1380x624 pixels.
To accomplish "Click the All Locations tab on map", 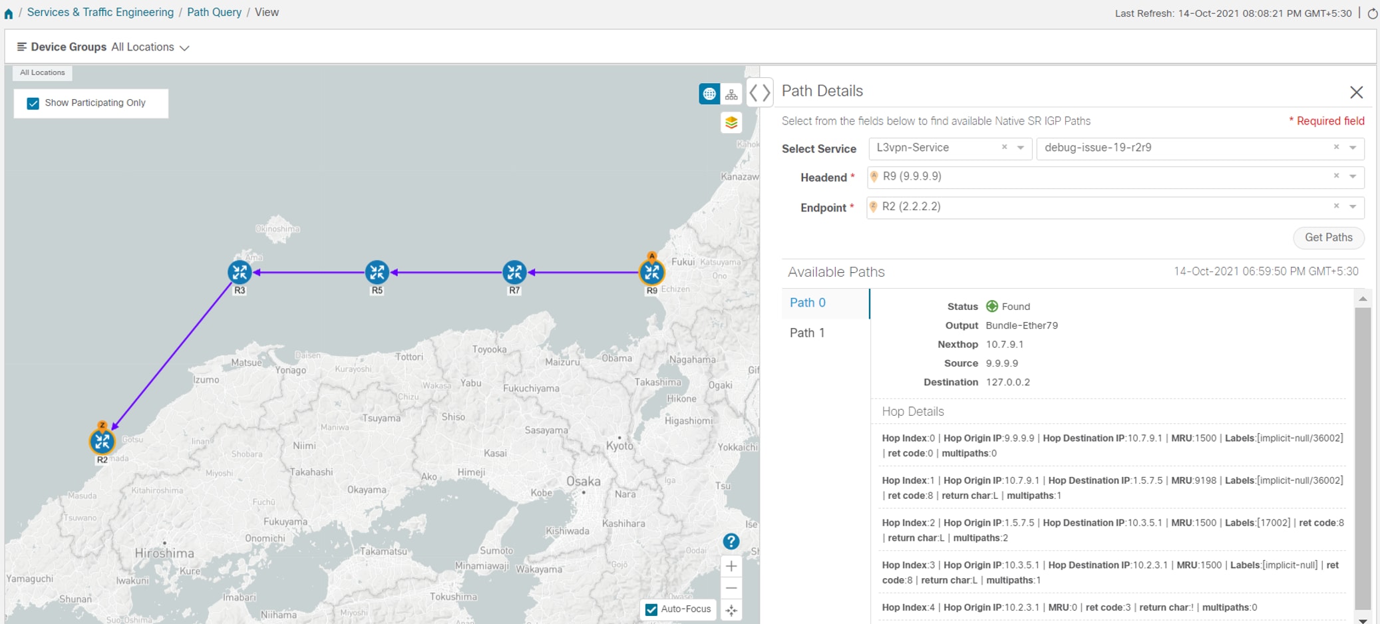I will [43, 73].
